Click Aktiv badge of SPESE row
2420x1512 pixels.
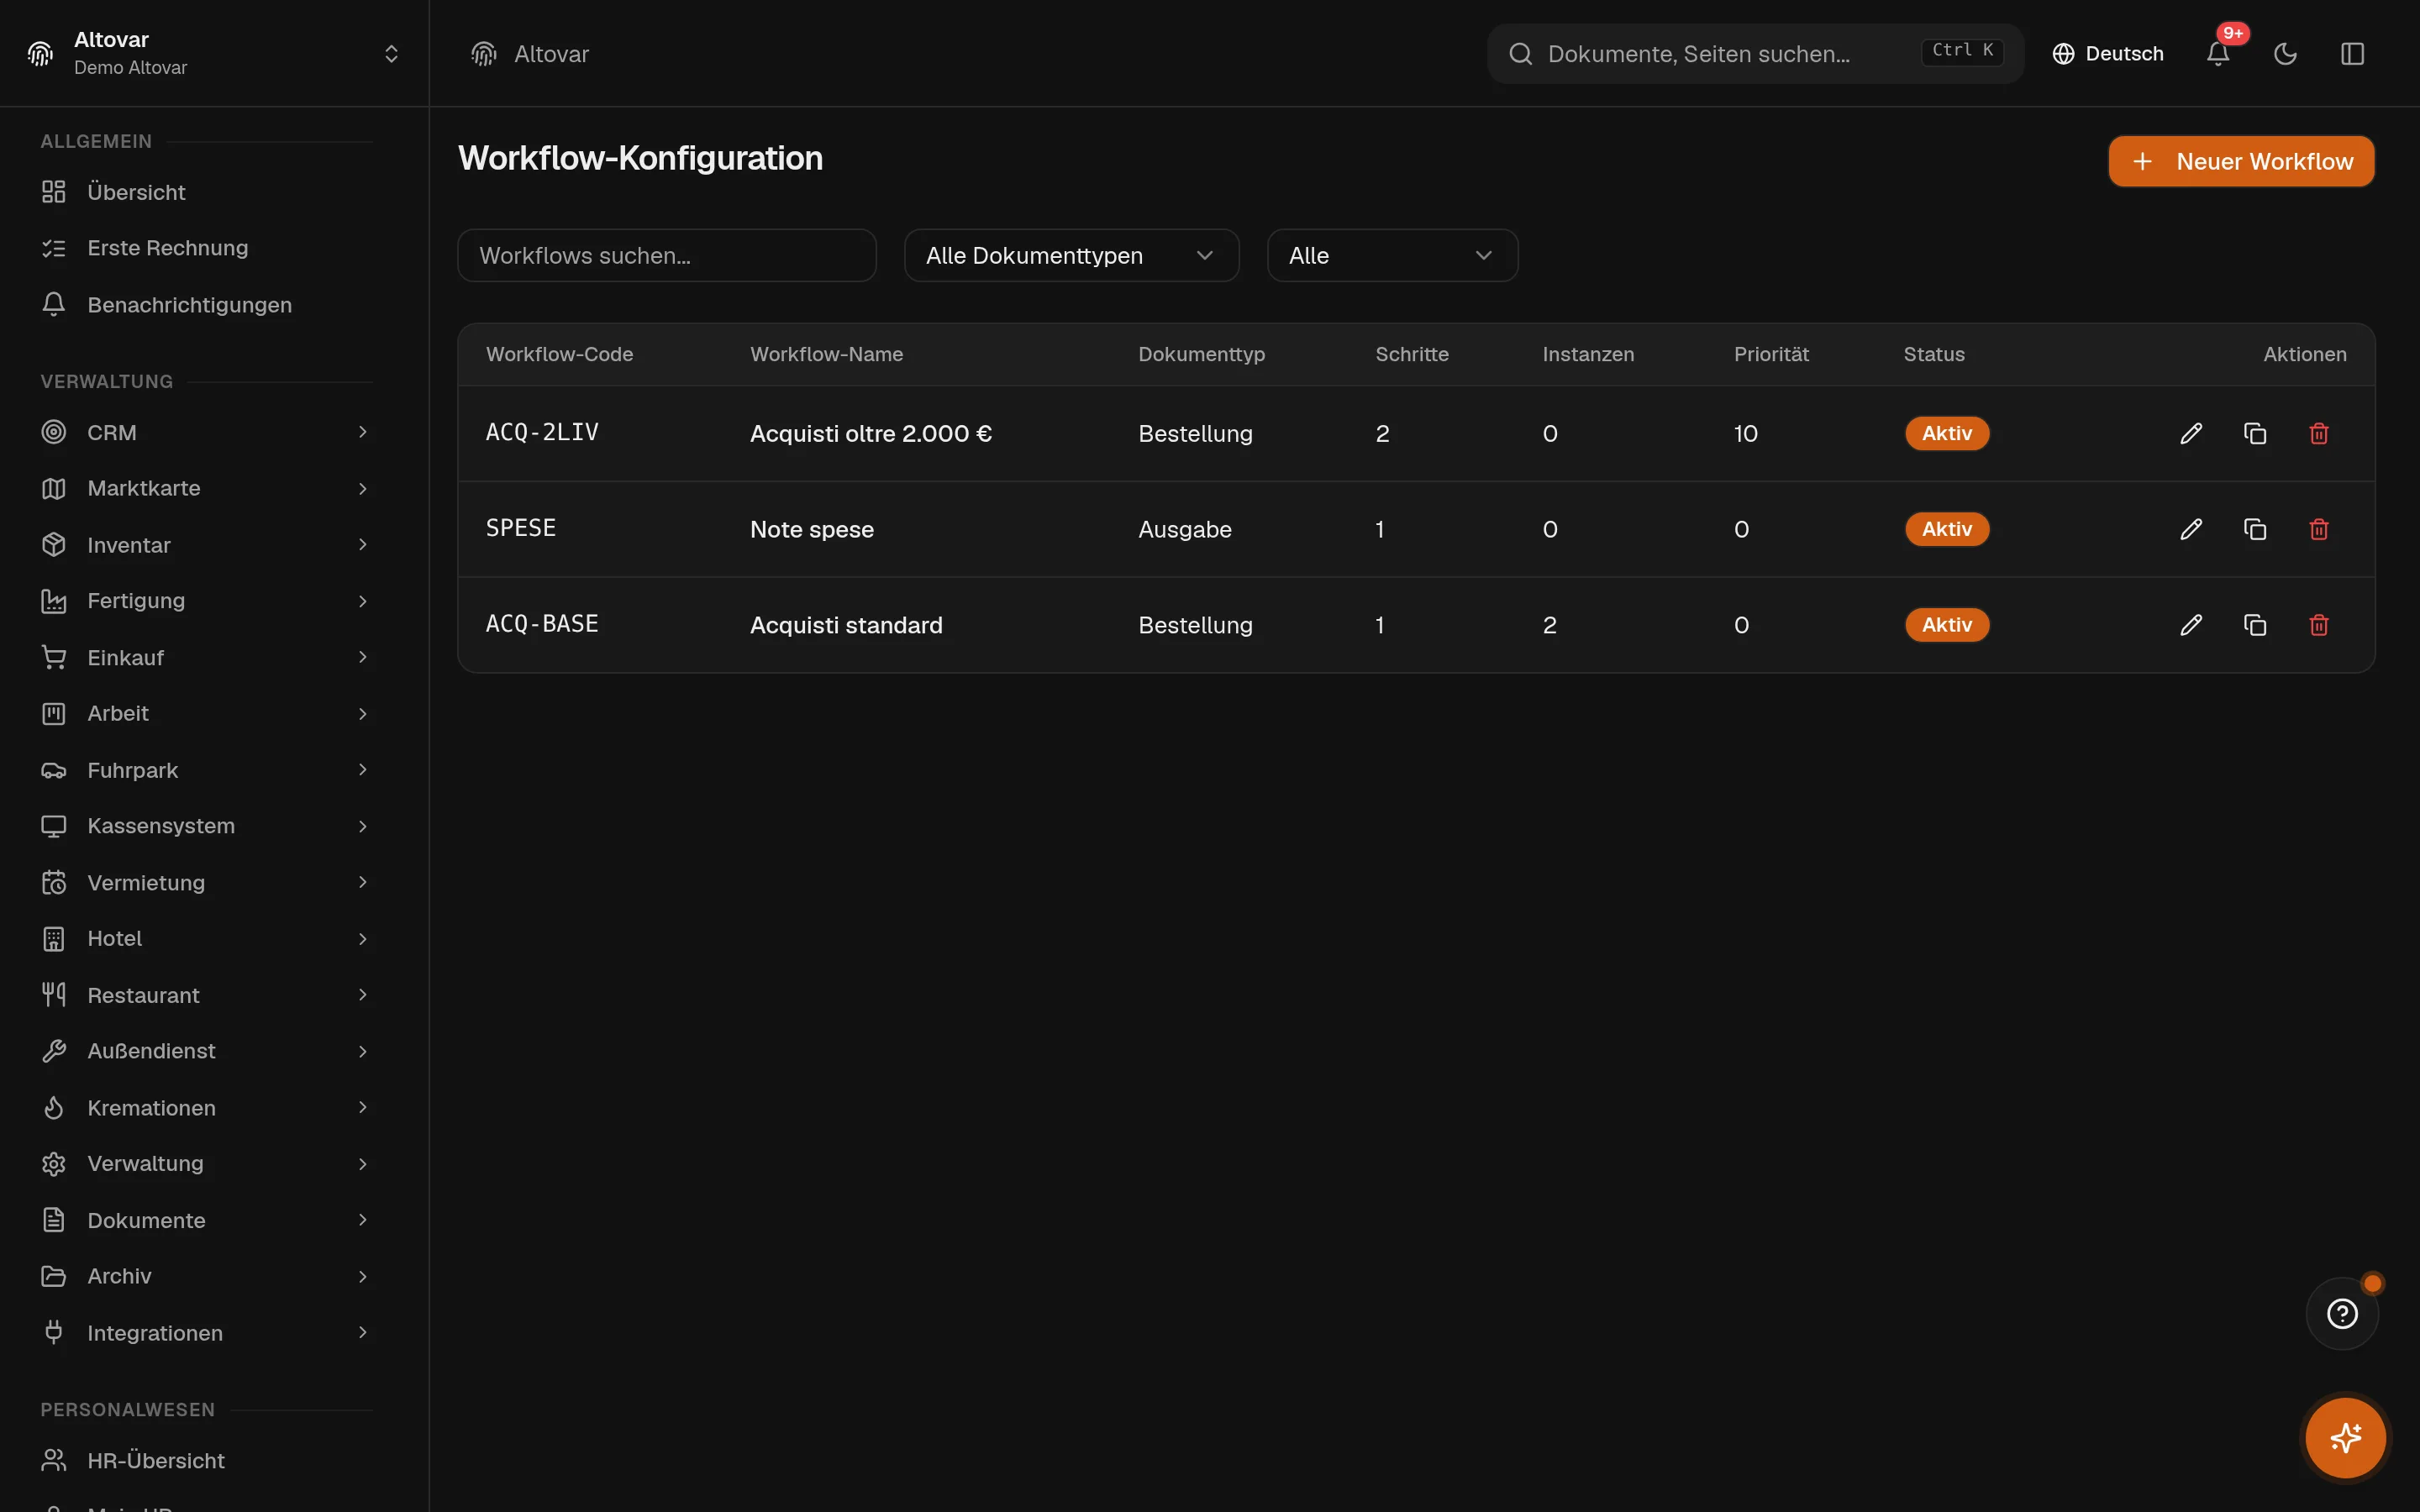point(1947,529)
